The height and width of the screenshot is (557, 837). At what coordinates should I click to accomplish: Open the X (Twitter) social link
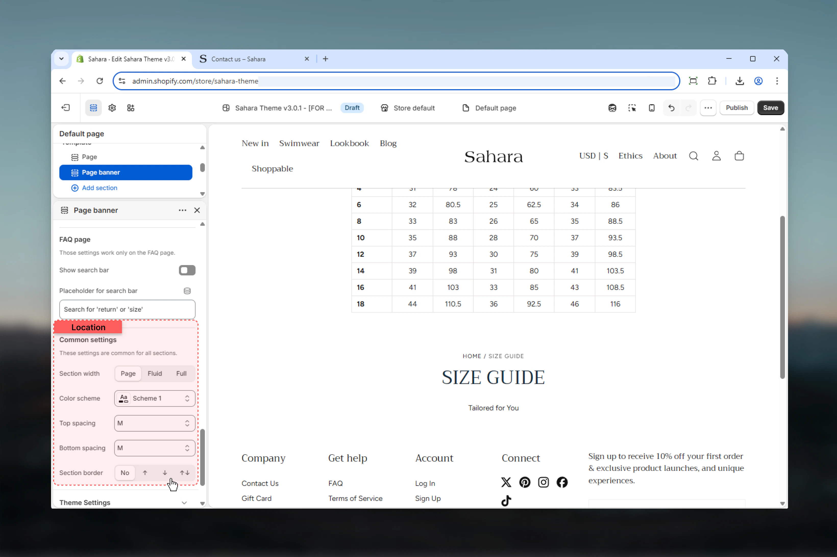coord(506,482)
